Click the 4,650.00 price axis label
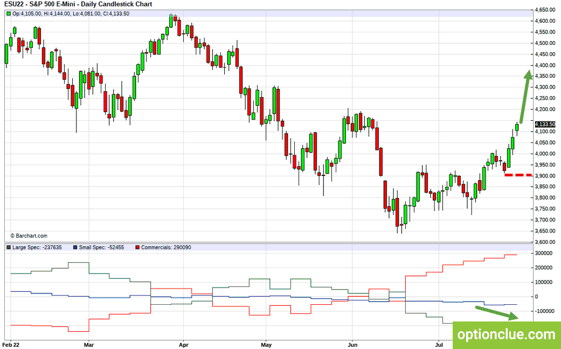The width and height of the screenshot is (561, 349). [545, 10]
